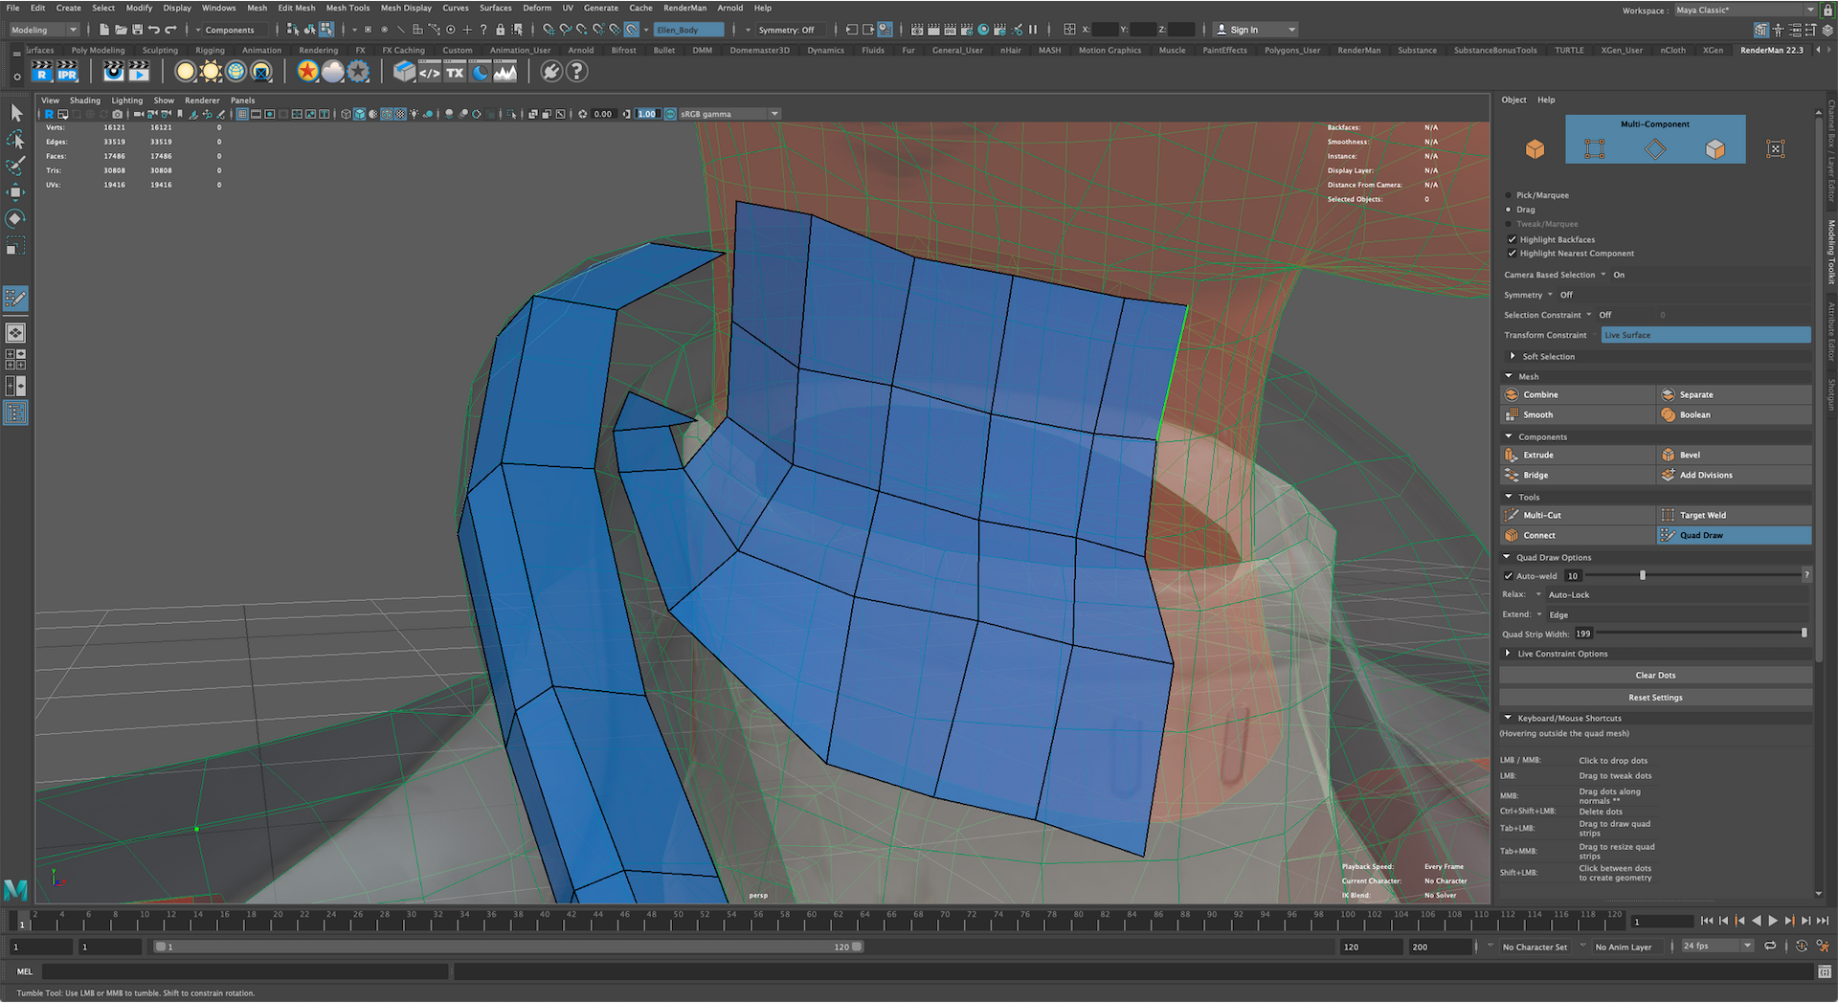The image size is (1838, 1003).
Task: Collapse the Quad Draw Options section
Action: point(1508,557)
